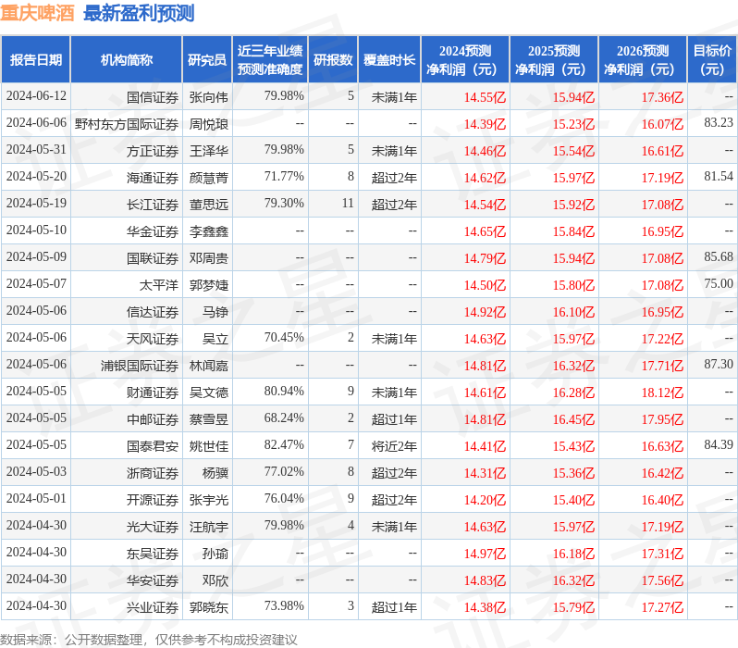Screen dimensions: 738x648
Task: Select accuracy value 79.30%
Action: 284,204
